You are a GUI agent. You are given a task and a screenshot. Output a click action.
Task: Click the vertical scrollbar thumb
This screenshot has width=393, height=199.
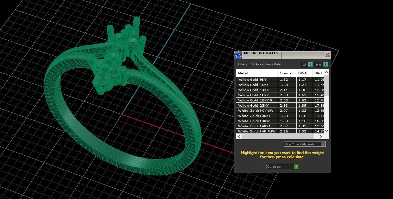[326, 85]
